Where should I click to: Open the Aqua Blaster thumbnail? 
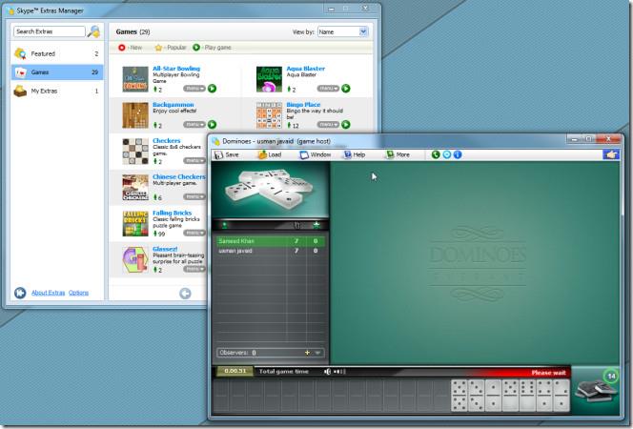269,79
